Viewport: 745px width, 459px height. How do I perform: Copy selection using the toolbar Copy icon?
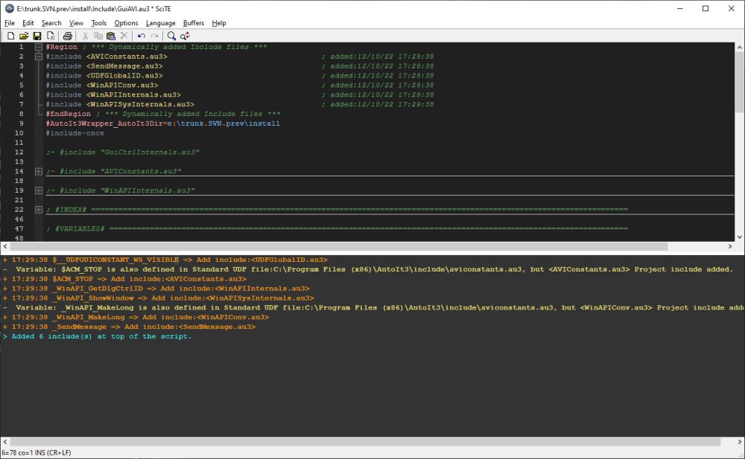point(98,36)
